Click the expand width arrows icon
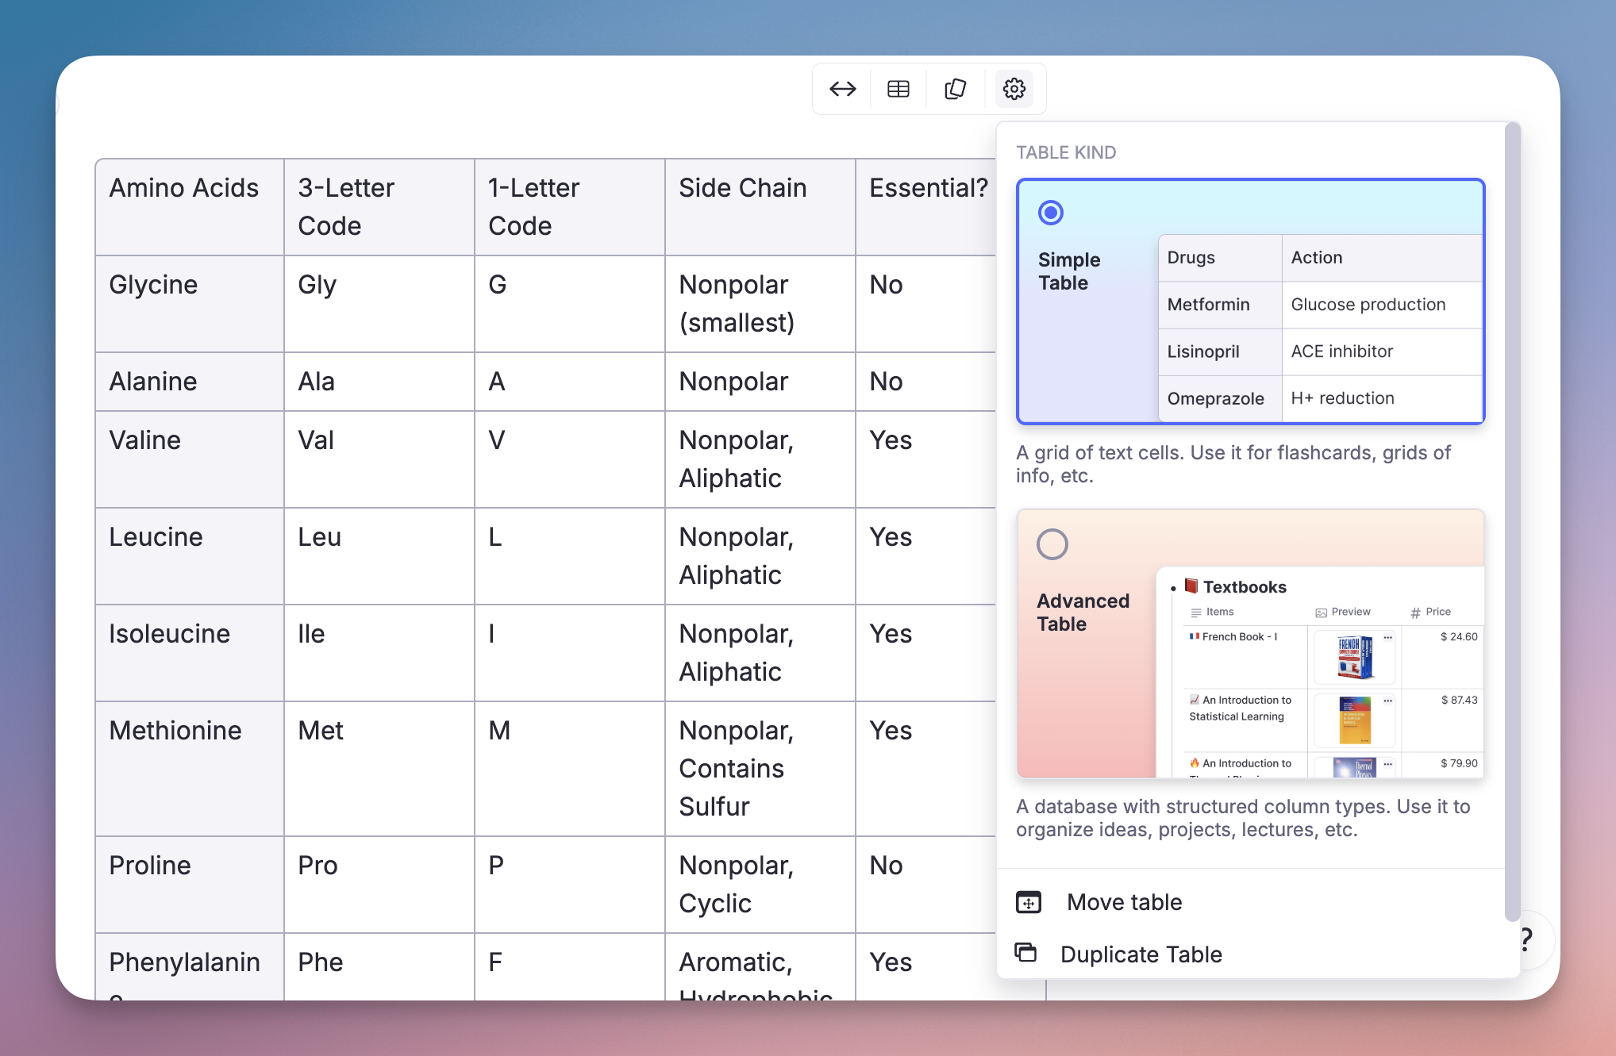 [842, 89]
